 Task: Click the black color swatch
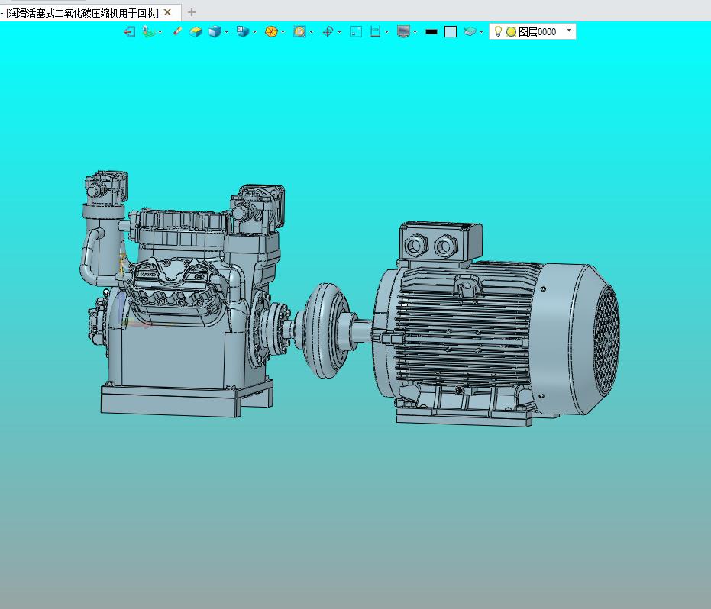coord(431,32)
